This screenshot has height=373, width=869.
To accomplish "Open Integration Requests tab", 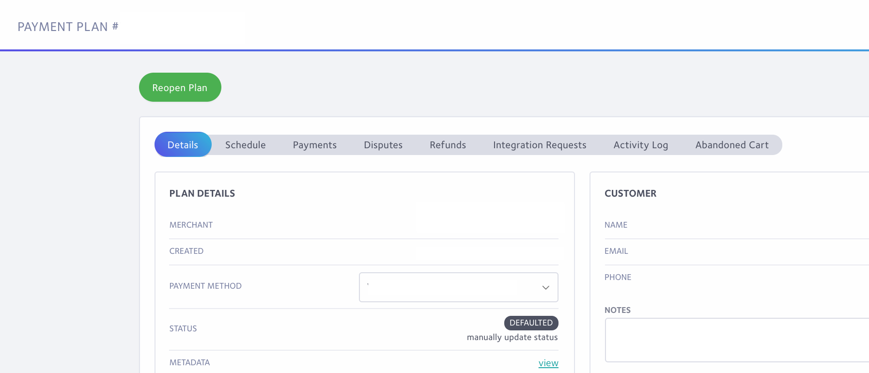I will [540, 145].
